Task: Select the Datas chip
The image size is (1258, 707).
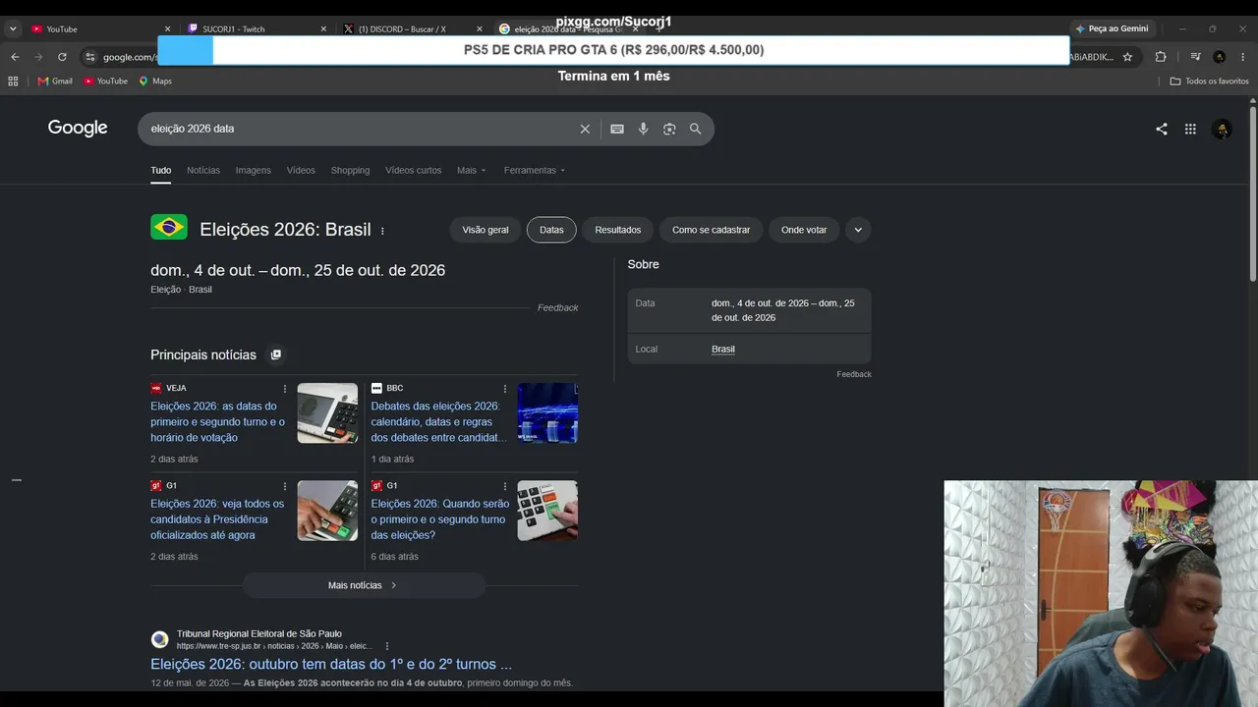Action: click(x=551, y=230)
